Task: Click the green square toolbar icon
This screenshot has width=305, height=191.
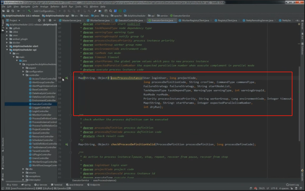Action: click(120, 11)
